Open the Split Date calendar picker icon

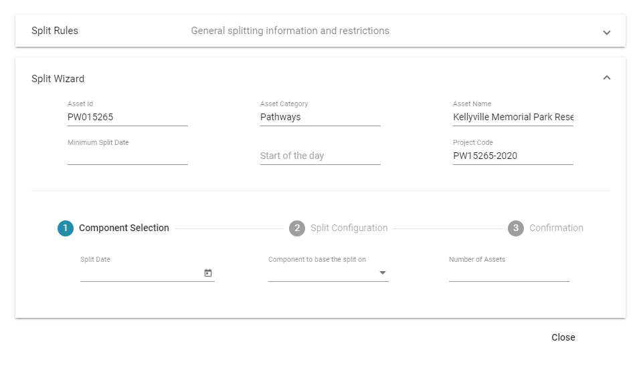[x=208, y=273]
